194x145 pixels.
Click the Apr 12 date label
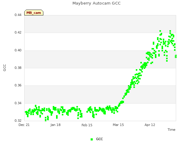point(150,125)
